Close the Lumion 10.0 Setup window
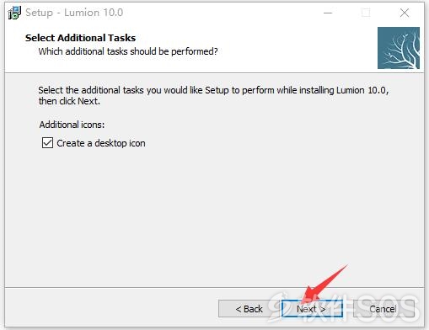The image size is (429, 330). pyautogui.click(x=405, y=13)
